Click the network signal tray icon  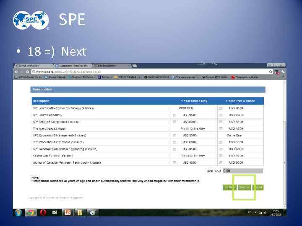point(260,213)
